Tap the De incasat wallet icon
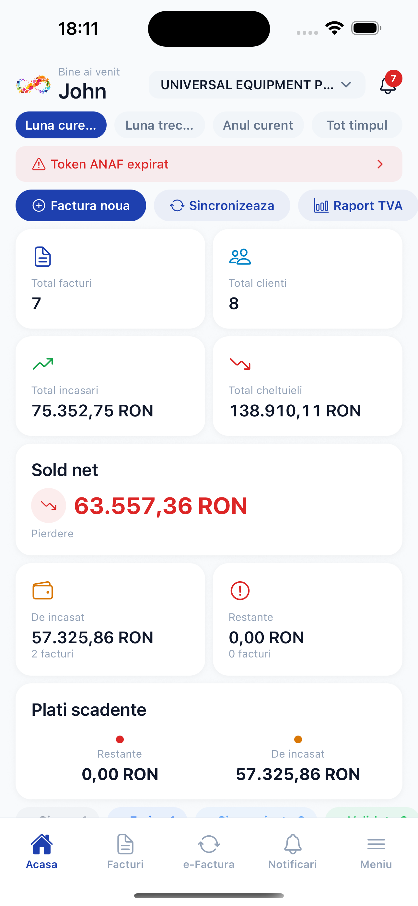This screenshot has width=418, height=906. click(42, 590)
